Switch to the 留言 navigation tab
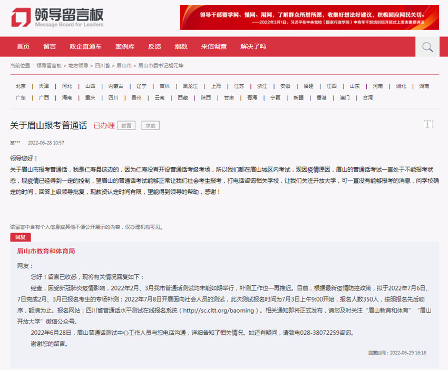This screenshot has height=370, width=448. [50, 47]
